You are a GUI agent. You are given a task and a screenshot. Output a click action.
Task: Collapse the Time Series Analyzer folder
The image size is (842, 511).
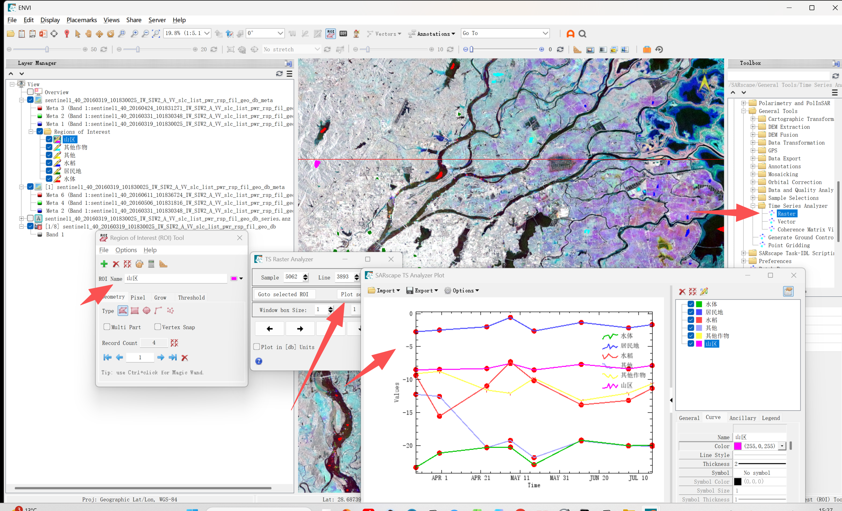click(x=753, y=206)
